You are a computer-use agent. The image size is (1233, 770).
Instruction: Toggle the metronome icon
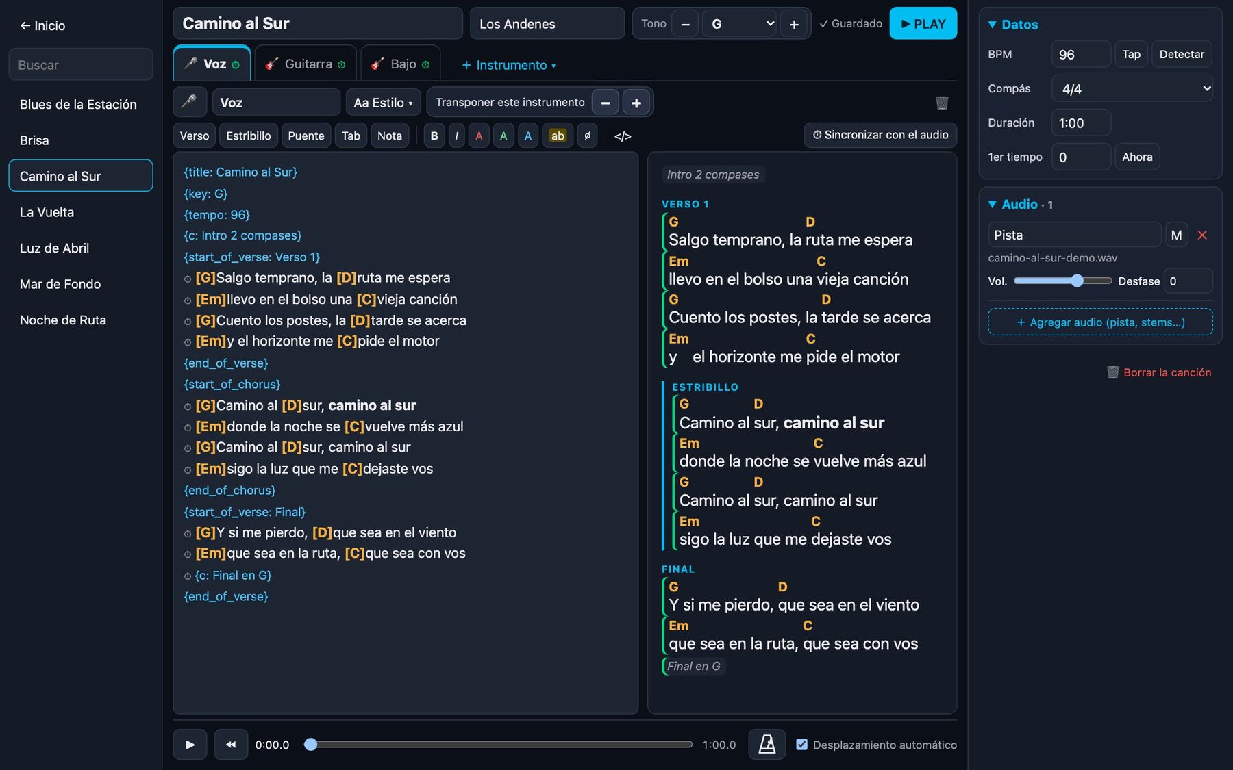pyautogui.click(x=767, y=744)
